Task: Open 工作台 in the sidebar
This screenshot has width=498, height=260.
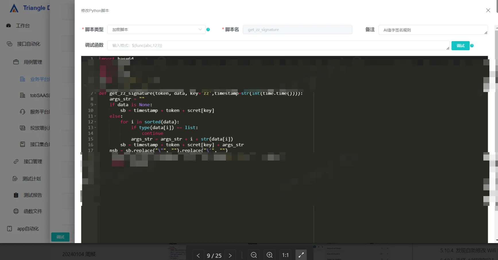Action: (23, 26)
